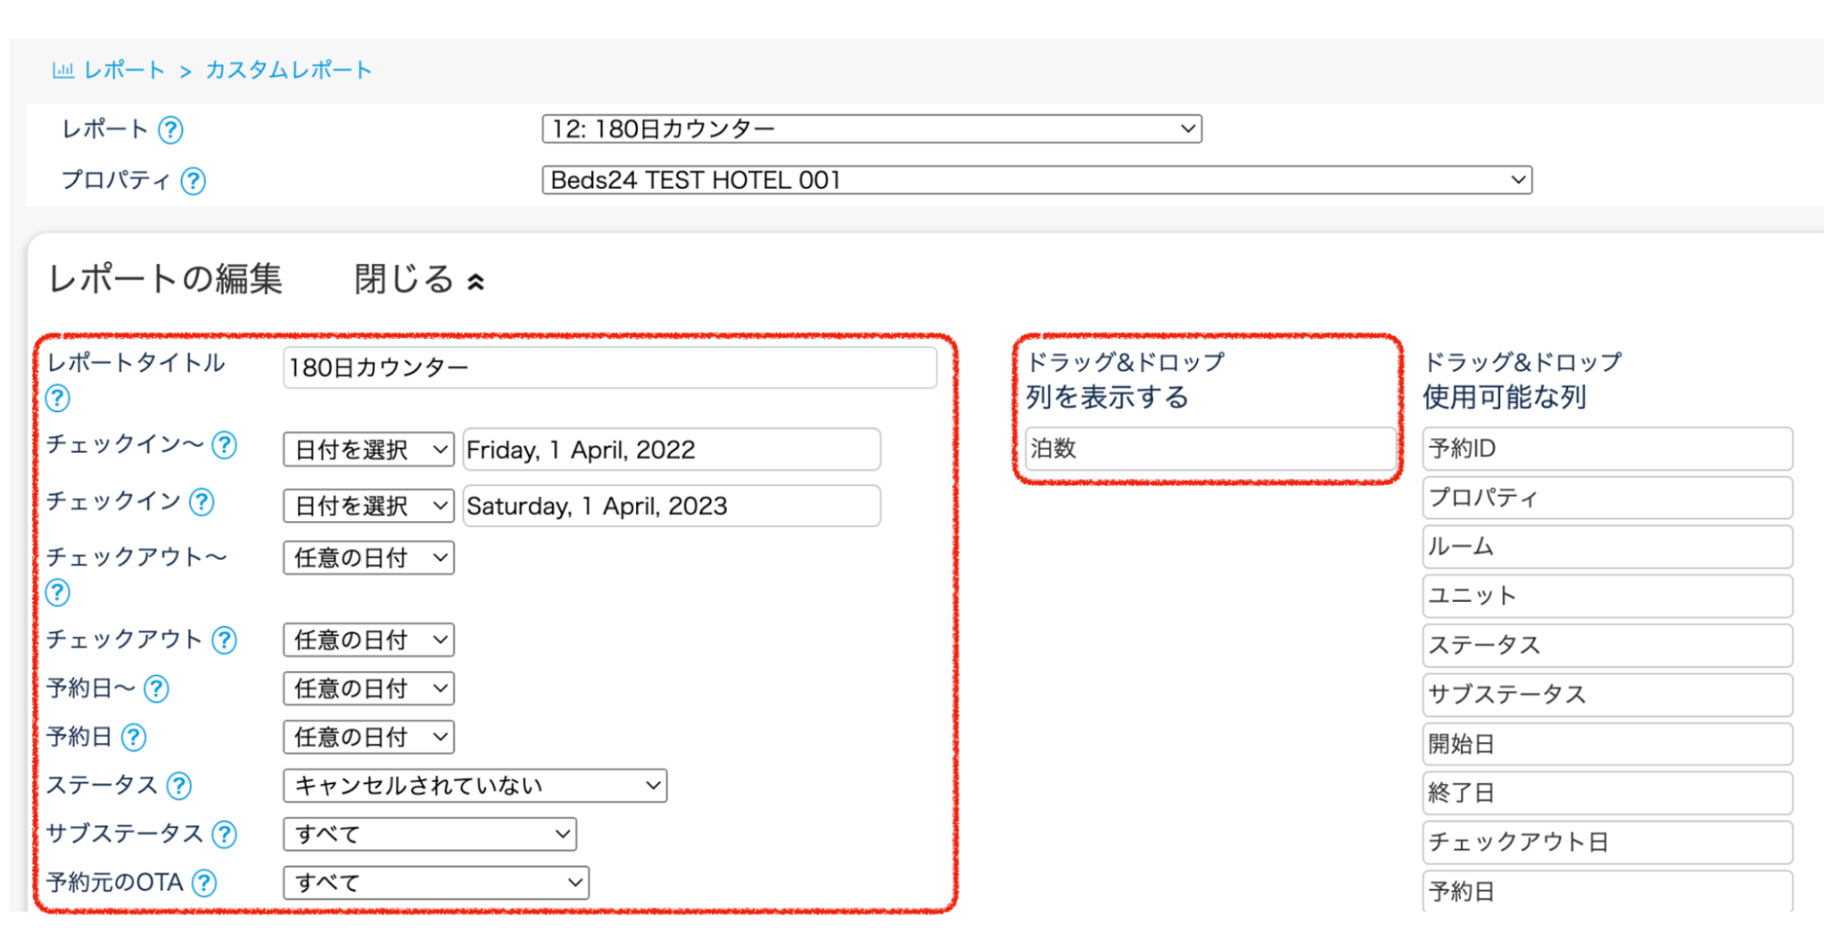Collapse the editor with 閉じる
Viewport: 1832px width, 951px height.
click(419, 280)
